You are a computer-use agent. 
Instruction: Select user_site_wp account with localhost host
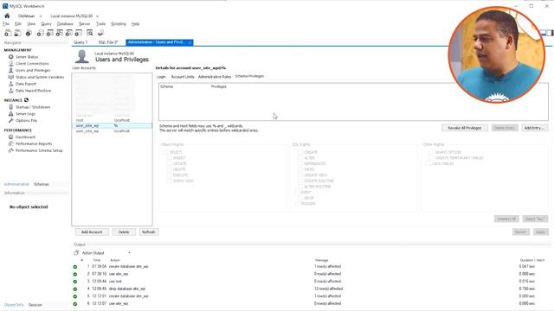(112, 130)
